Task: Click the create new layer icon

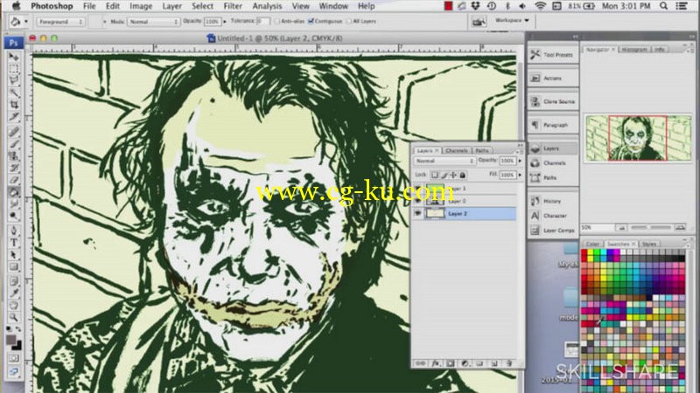Action: [x=494, y=363]
